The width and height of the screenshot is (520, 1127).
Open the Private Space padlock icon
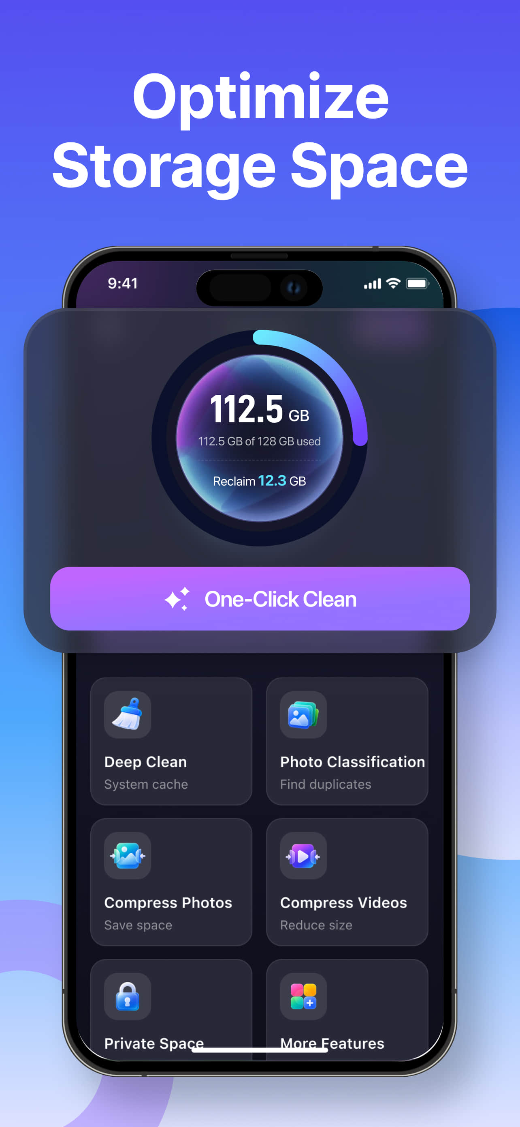click(x=128, y=996)
